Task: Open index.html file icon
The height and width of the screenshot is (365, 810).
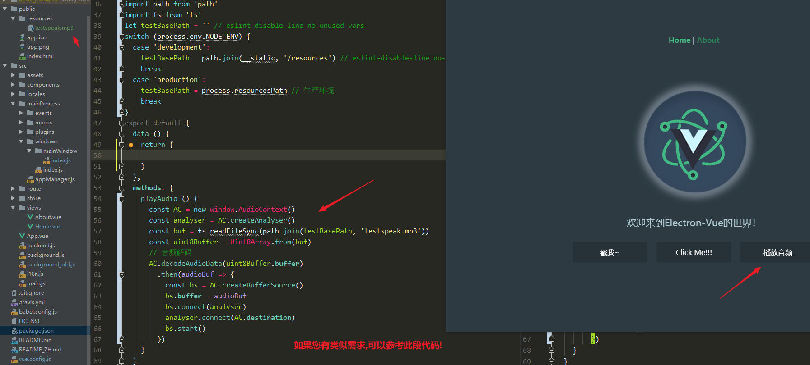Action: click(x=22, y=56)
